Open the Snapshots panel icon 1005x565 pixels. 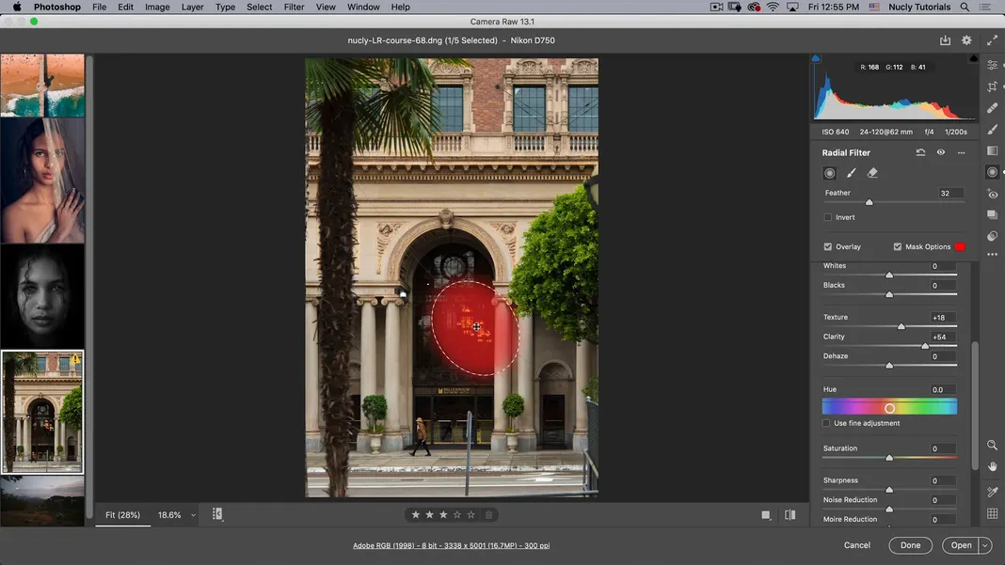[992, 214]
